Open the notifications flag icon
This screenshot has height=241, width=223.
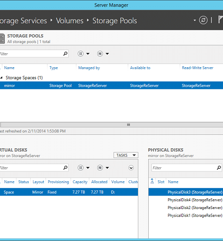[221, 19]
